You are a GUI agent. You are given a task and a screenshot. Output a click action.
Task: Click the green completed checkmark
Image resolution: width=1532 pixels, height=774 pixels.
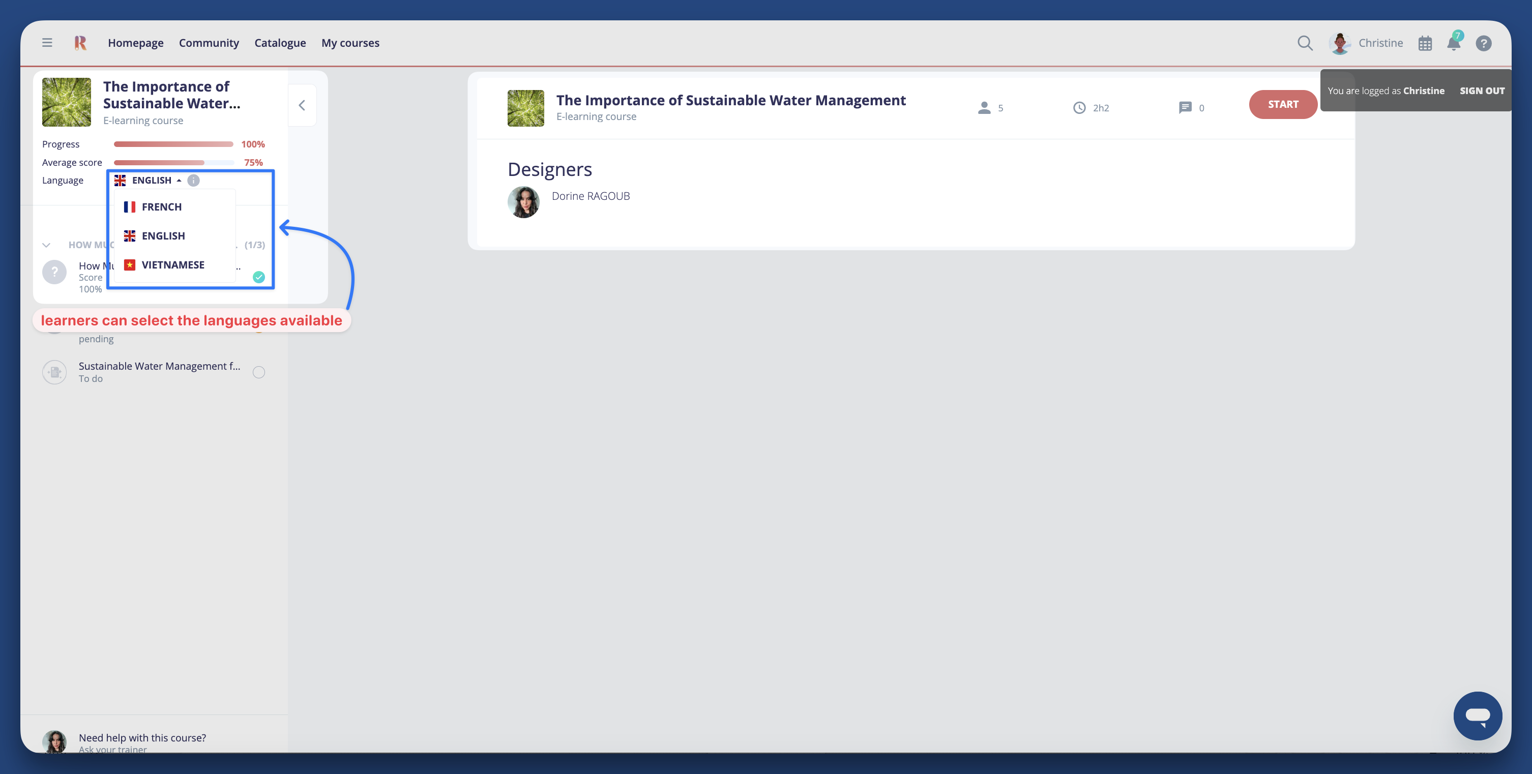tap(259, 277)
